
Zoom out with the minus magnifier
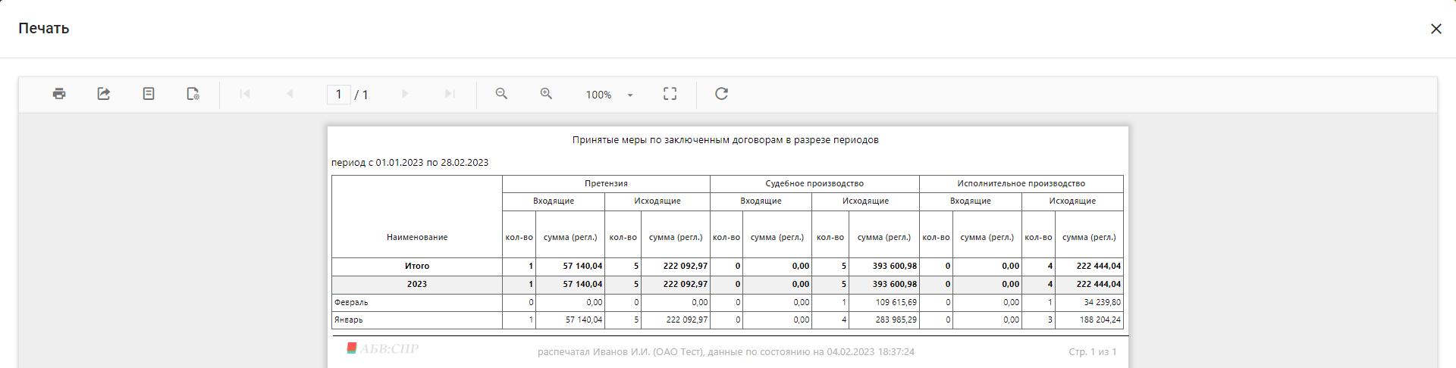click(501, 94)
